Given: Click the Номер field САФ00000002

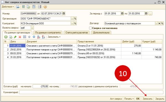Looking at the screenshot, I should pyautogui.click(x=28, y=13).
